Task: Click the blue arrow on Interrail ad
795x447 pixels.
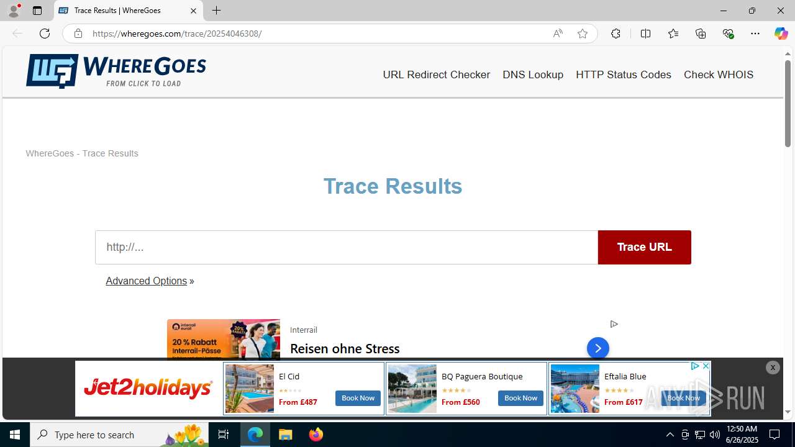Action: (x=598, y=348)
